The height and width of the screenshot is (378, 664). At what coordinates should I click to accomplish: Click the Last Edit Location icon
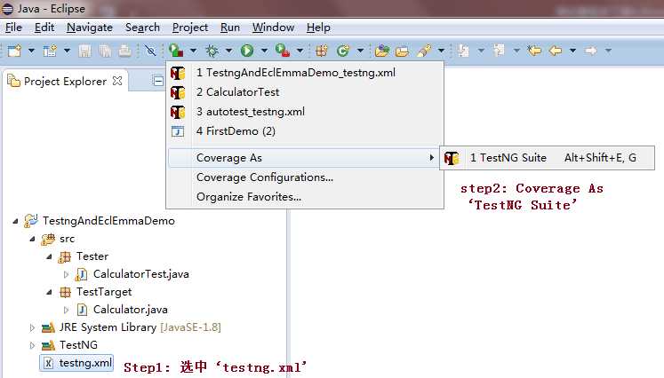pyautogui.click(x=534, y=51)
